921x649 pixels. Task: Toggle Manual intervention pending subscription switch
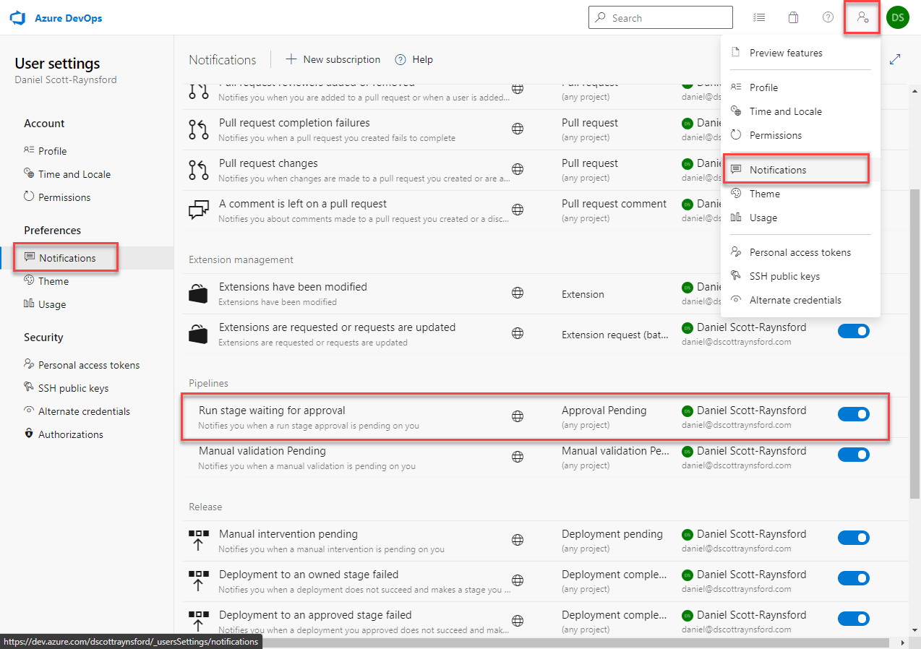point(853,538)
